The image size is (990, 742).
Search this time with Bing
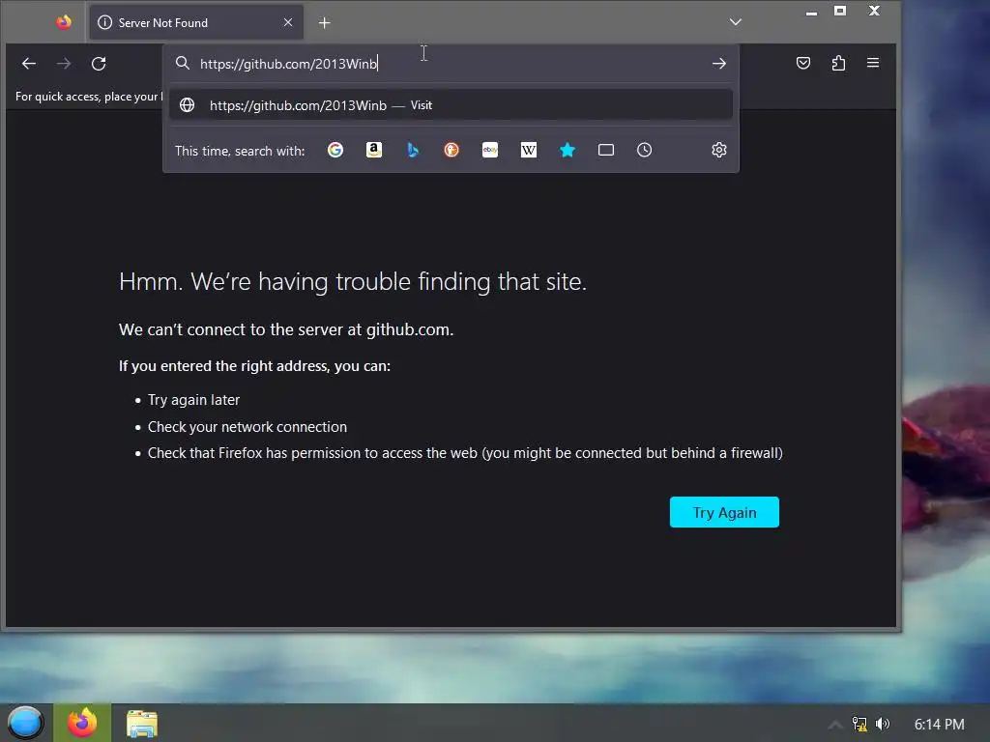[412, 150]
